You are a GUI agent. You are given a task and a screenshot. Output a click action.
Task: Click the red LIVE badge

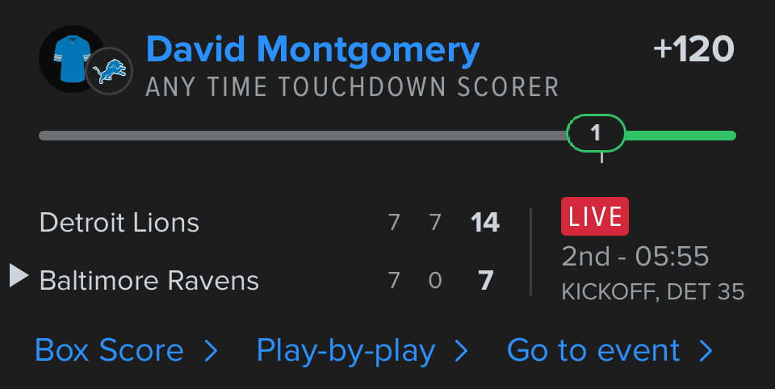[x=595, y=216]
